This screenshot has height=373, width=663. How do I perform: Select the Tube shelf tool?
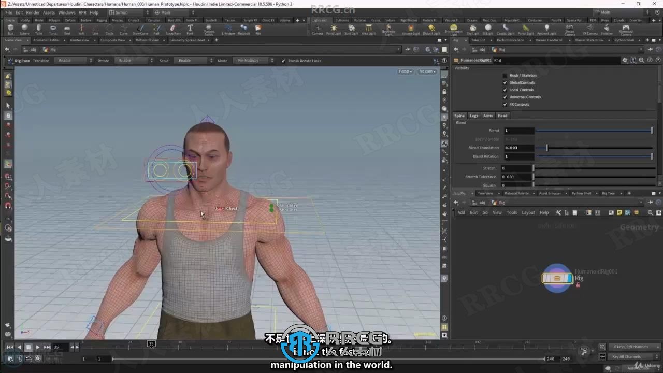38,30
